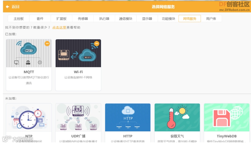The height and width of the screenshot is (144, 251).
Task: Load the UDP广播 service card
Action: tap(78, 123)
